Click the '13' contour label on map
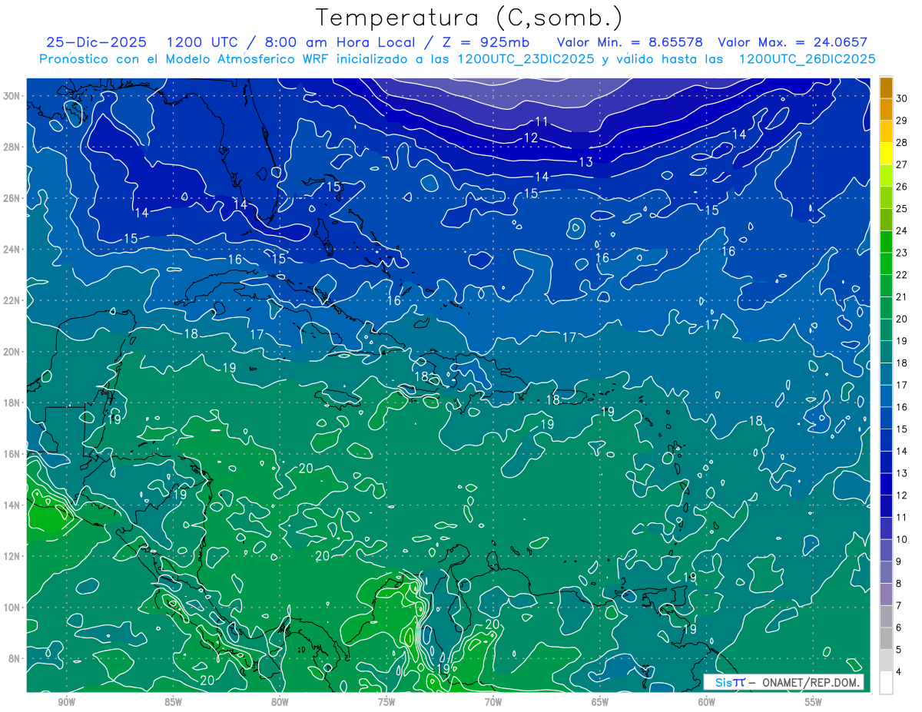922x712 pixels. 586,162
